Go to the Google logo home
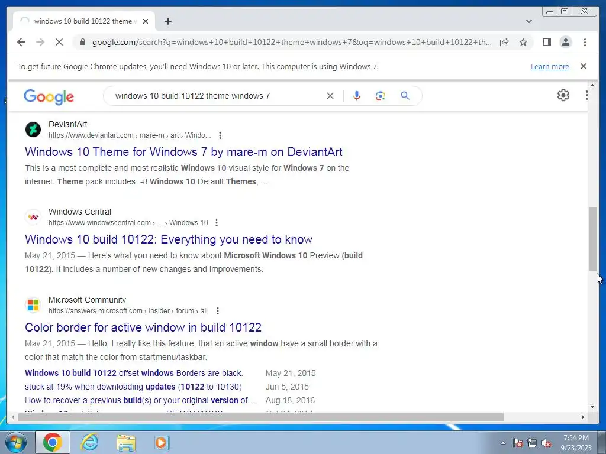Viewport: 606px width, 454px height. point(49,96)
